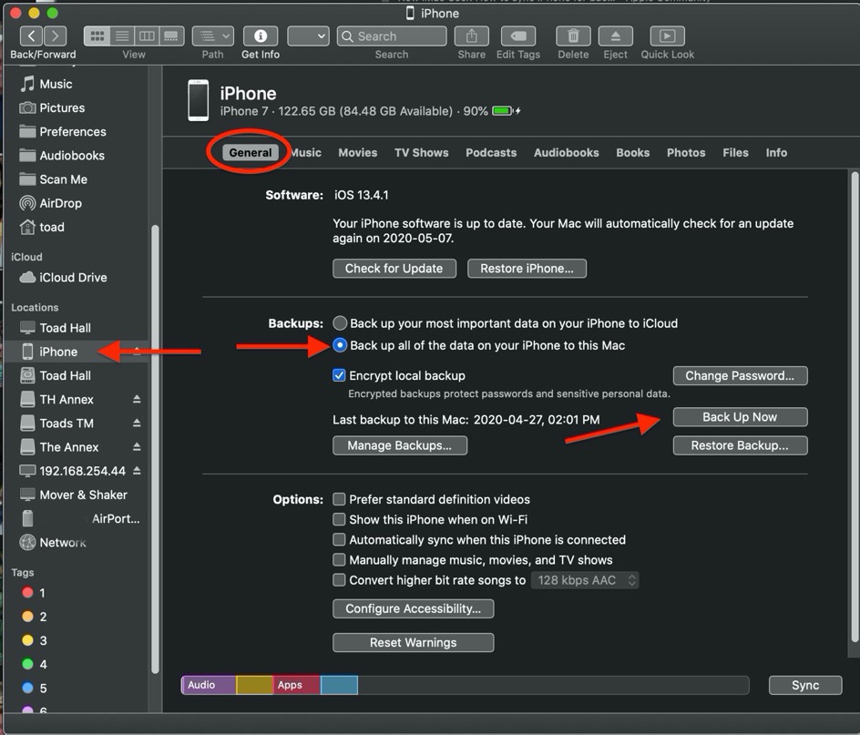Go back with the Back arrow
Image resolution: width=860 pixels, height=735 pixels.
point(31,36)
